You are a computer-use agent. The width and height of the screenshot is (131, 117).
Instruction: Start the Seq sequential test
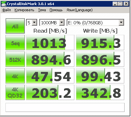pos(15,43)
